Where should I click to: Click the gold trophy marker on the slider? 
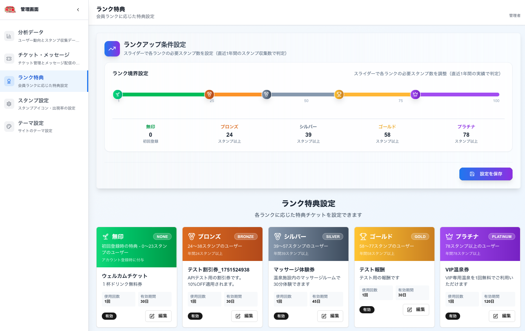339,95
